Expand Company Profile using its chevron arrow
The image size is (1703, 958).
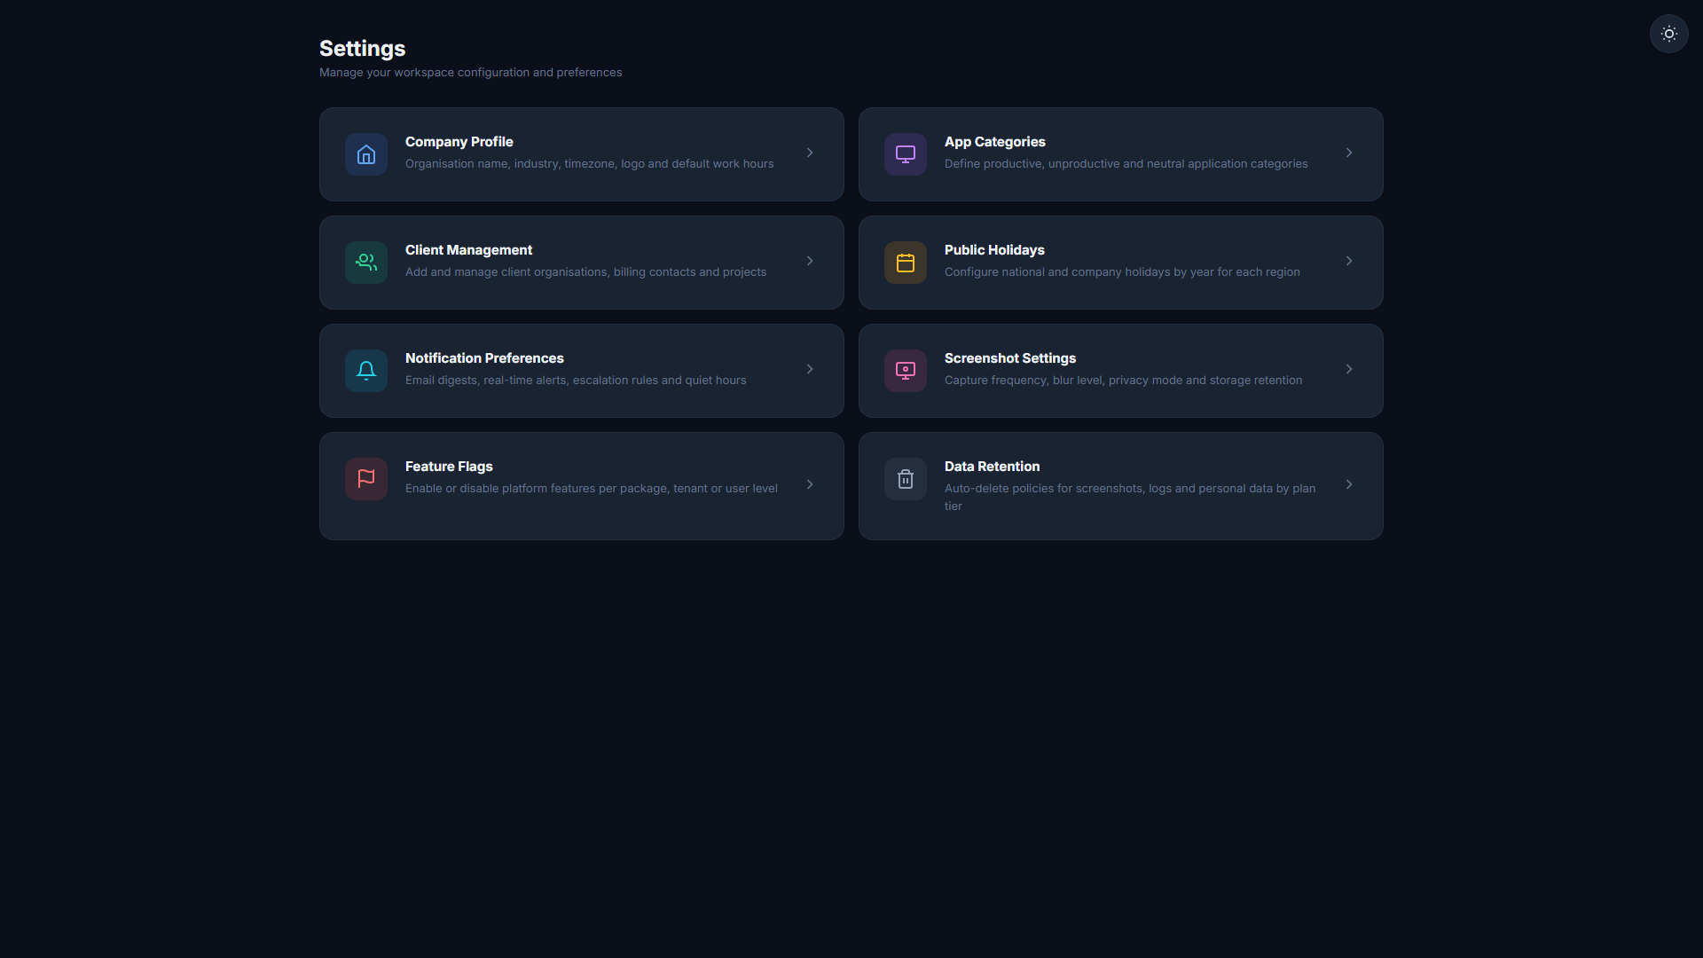coord(810,153)
